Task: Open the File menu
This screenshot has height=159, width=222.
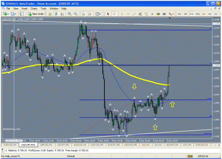Action: pos(8,8)
